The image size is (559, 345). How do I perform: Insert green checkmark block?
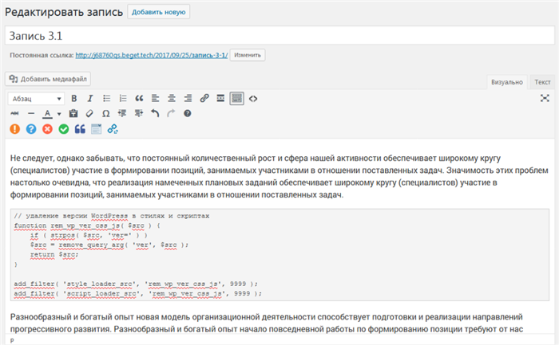pos(64,129)
